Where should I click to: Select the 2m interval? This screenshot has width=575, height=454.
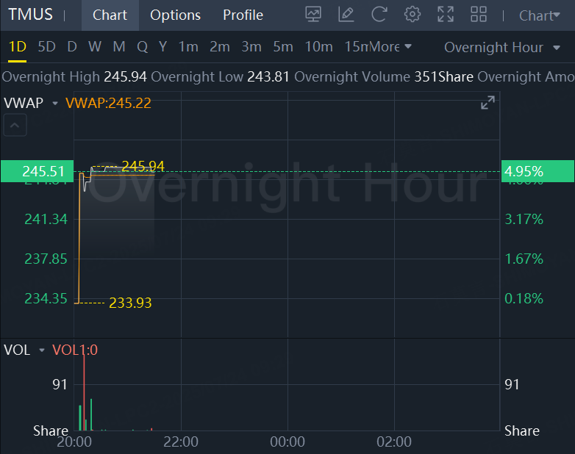[x=220, y=47]
